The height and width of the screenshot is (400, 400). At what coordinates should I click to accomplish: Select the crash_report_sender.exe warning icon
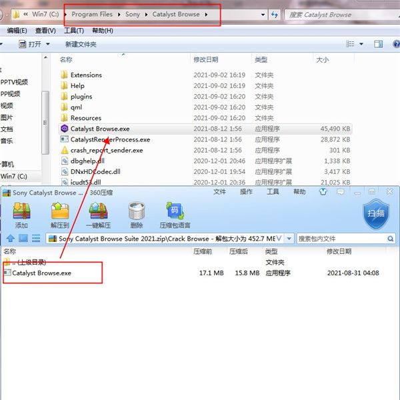click(65, 150)
